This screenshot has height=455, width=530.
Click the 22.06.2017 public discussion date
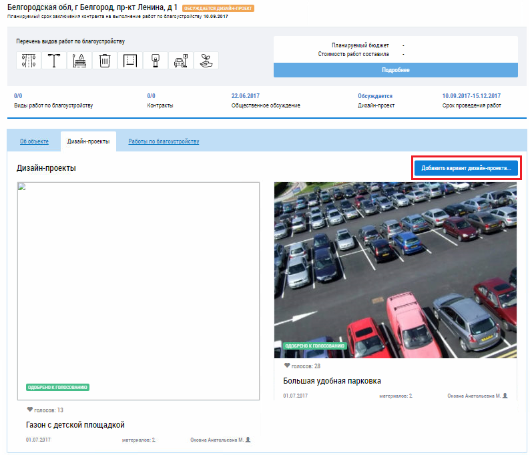click(245, 96)
